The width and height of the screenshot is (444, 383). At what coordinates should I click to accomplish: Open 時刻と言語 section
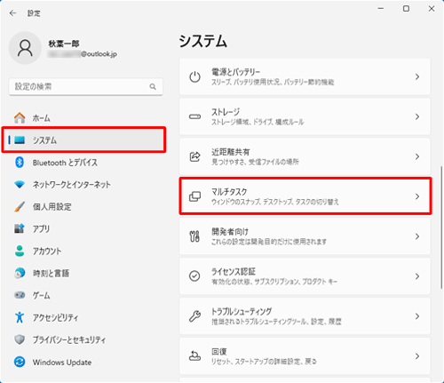click(x=86, y=273)
